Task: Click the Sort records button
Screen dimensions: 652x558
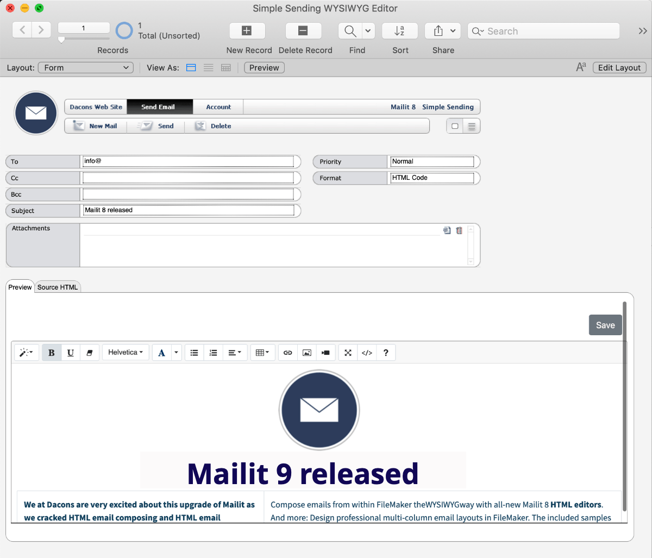Action: (x=400, y=31)
